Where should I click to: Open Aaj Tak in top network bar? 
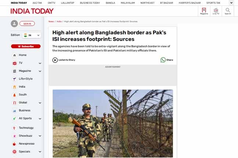point(37,3)
